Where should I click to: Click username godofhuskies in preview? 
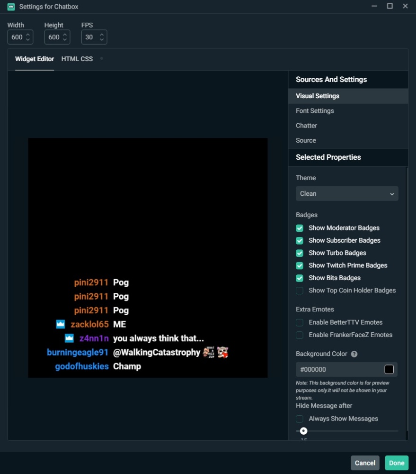82,366
